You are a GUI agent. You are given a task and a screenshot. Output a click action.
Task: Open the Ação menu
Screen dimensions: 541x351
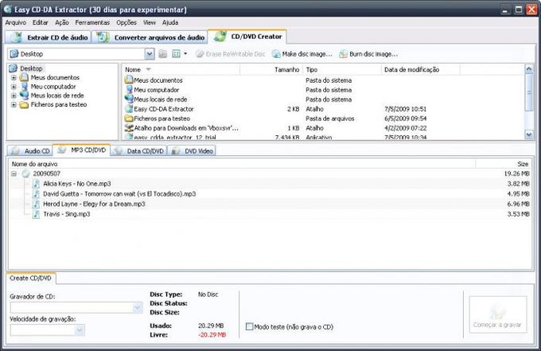pos(62,22)
